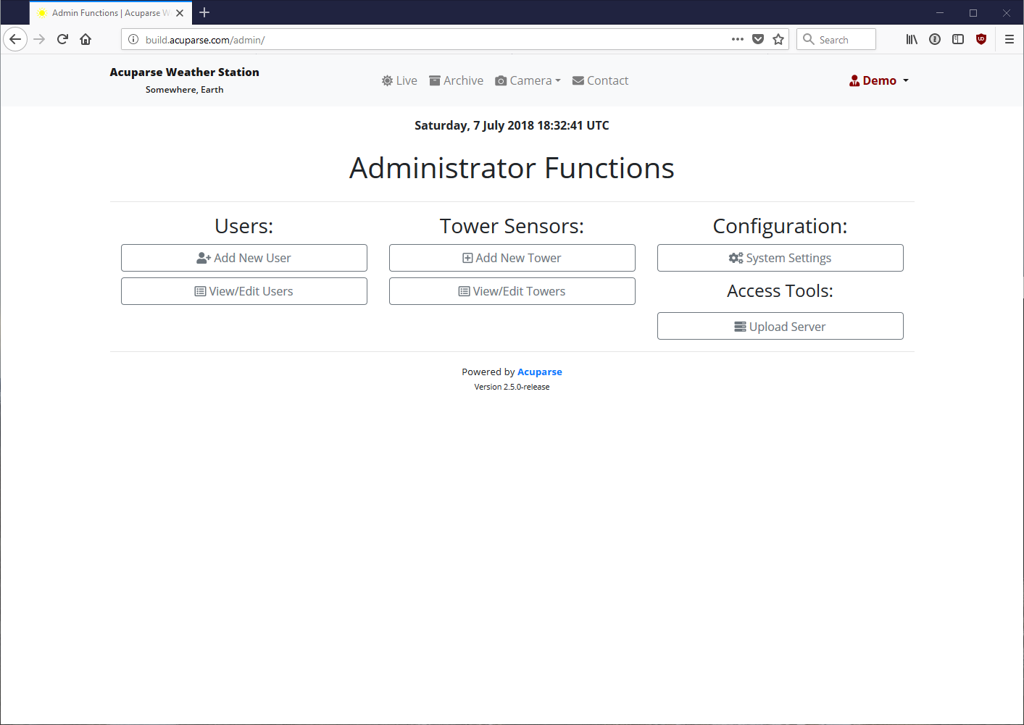Bookmark this page with the star
The height and width of the screenshot is (725, 1024).
tap(778, 39)
